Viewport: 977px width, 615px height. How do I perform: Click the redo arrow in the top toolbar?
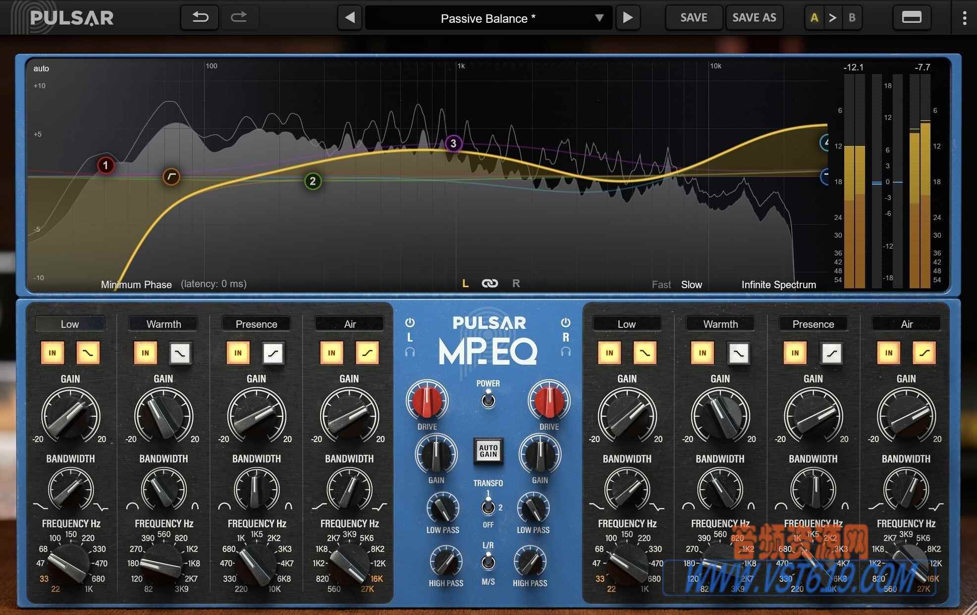pos(239,17)
